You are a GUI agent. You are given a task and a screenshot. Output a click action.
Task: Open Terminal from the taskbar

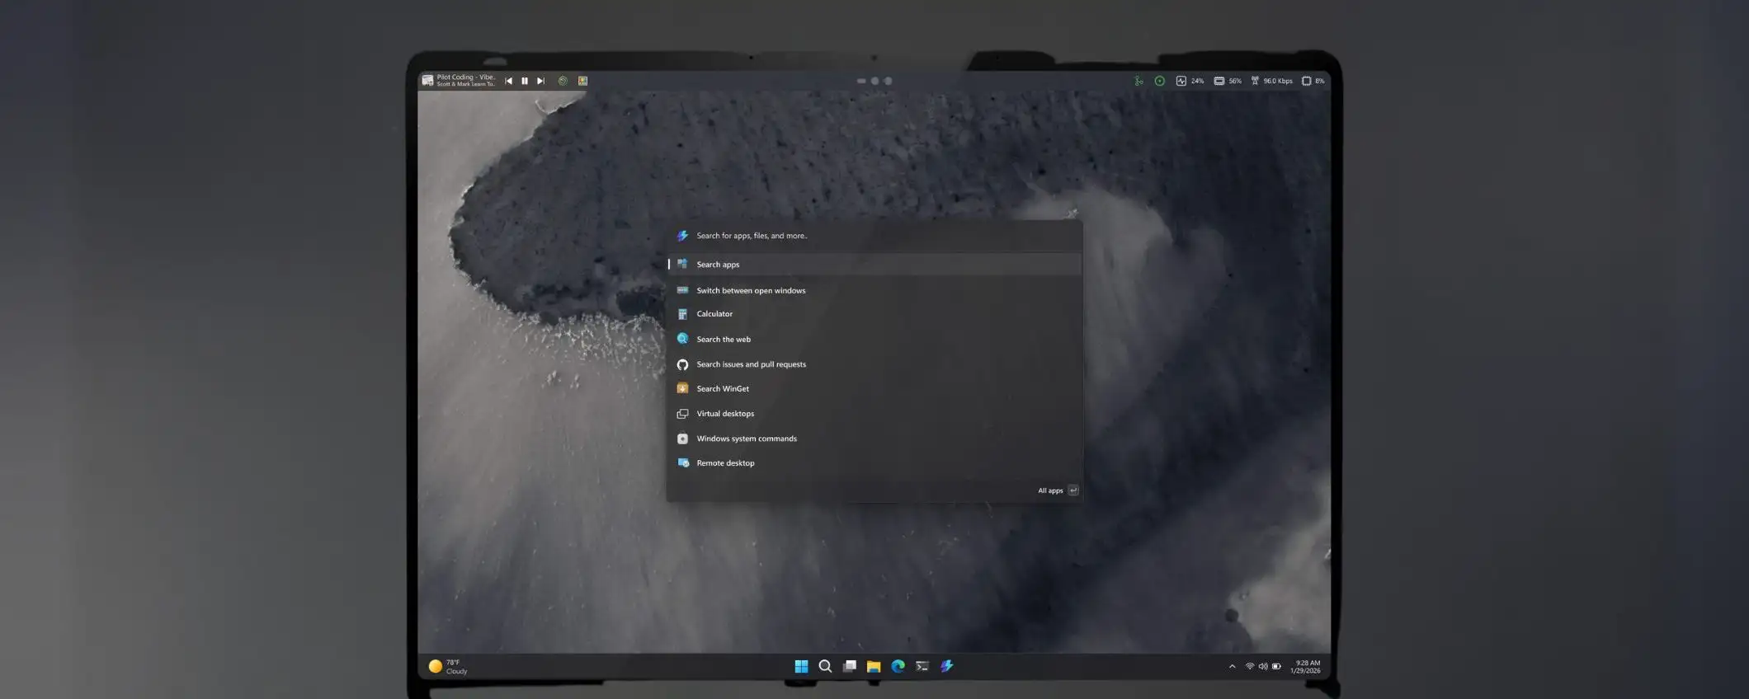[x=922, y=666]
